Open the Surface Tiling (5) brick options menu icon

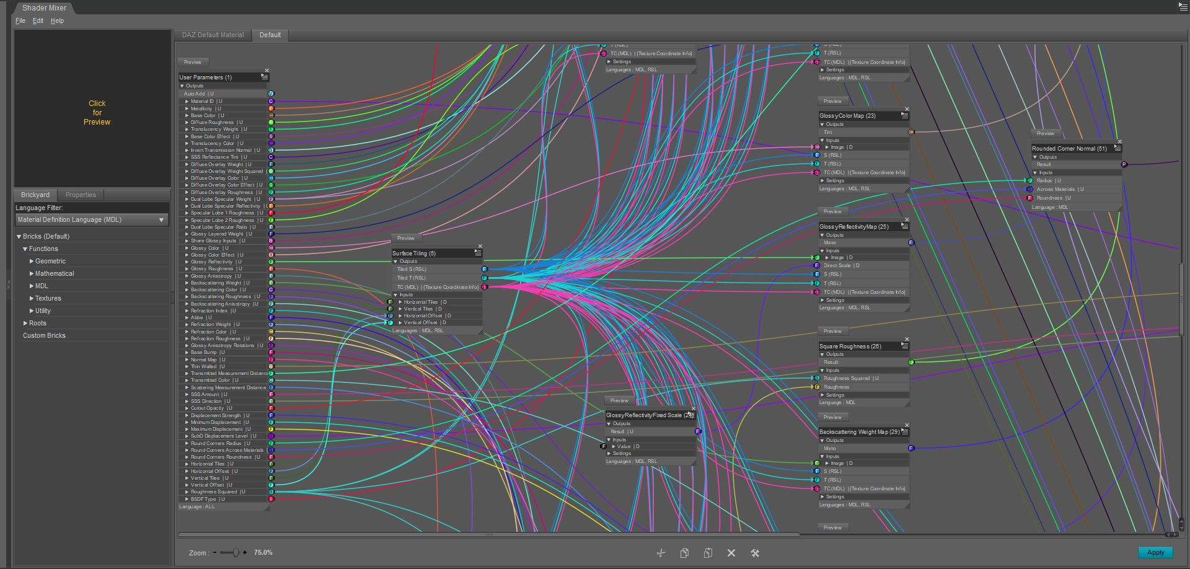pos(478,253)
